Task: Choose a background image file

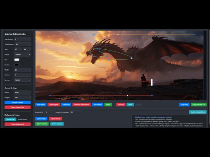Action: [x=10, y=119]
